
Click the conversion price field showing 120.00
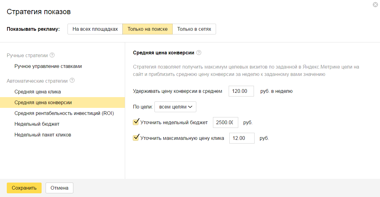click(x=241, y=91)
